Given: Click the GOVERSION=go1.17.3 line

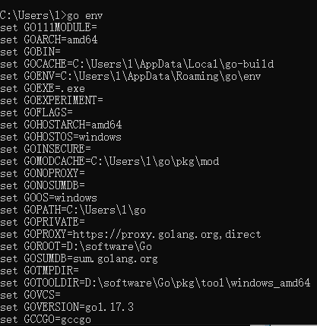Looking at the screenshot, I should [67, 307].
